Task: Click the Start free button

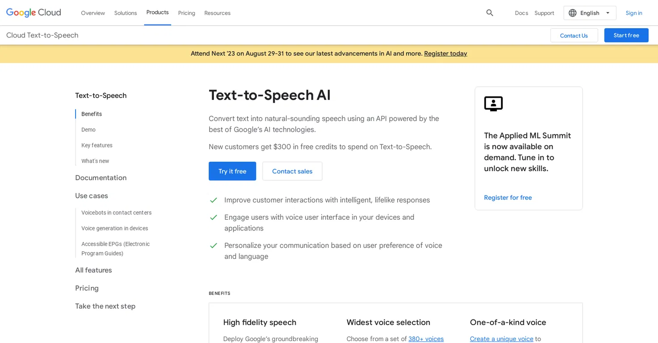Action: point(626,35)
